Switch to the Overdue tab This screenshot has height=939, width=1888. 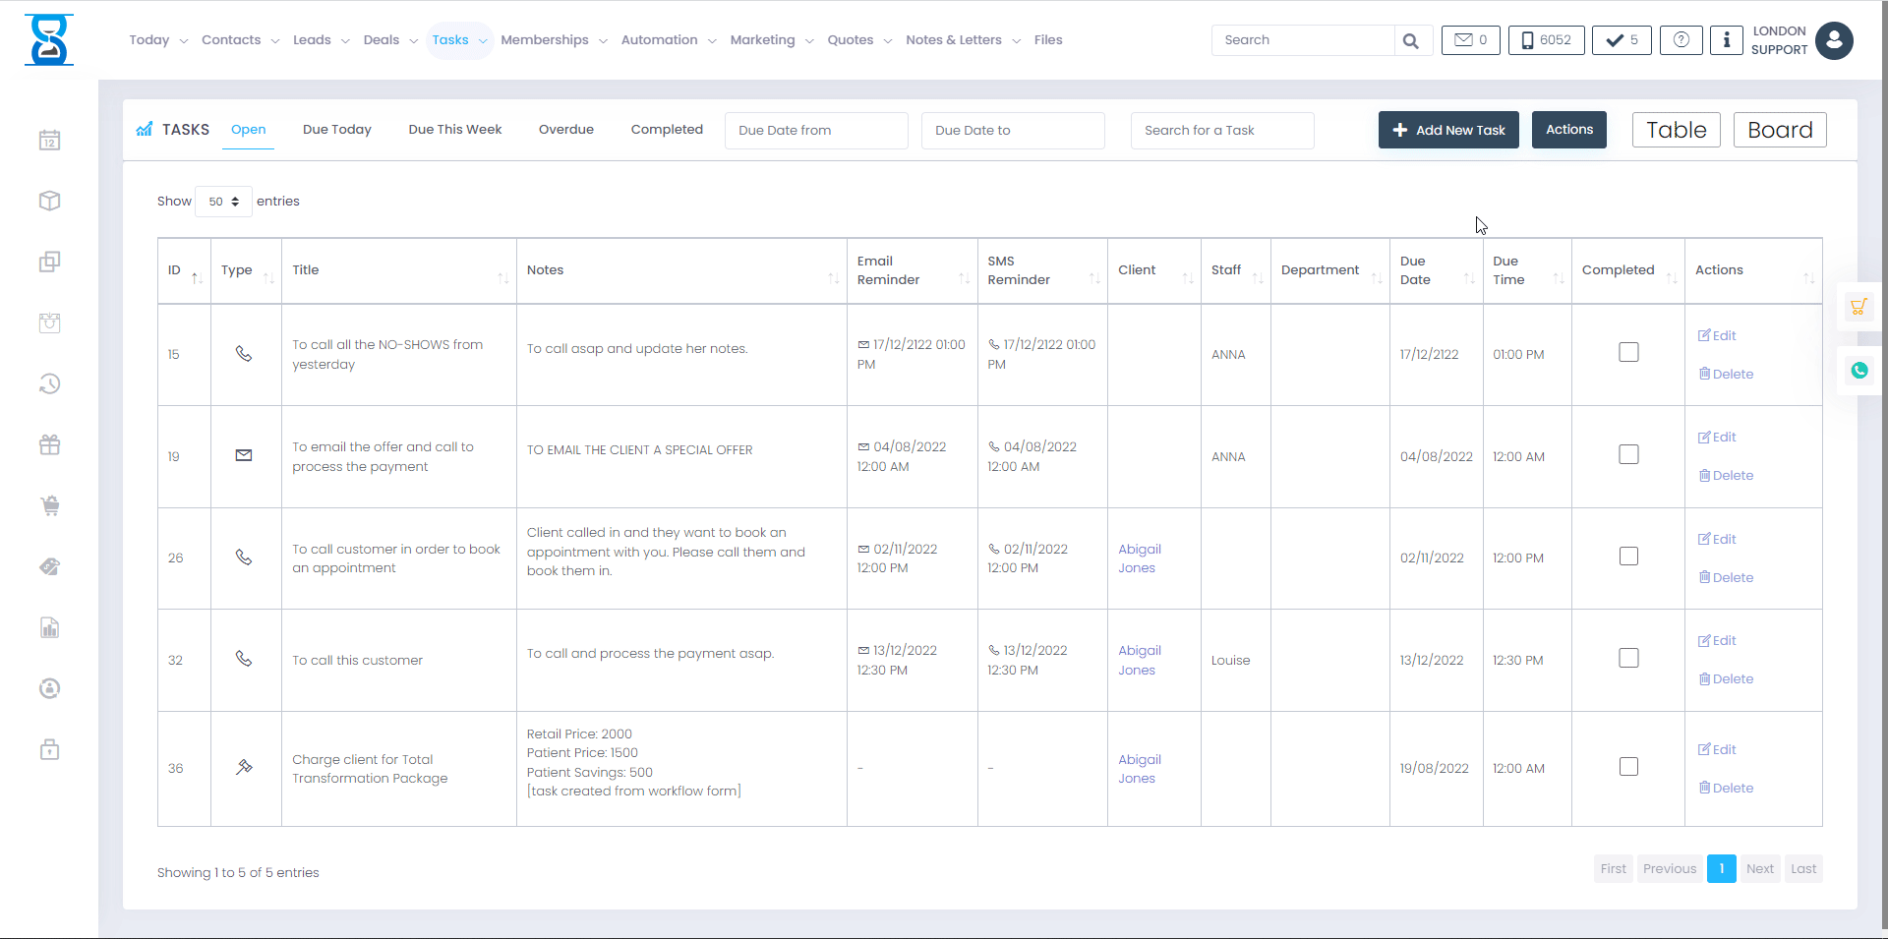coord(565,130)
